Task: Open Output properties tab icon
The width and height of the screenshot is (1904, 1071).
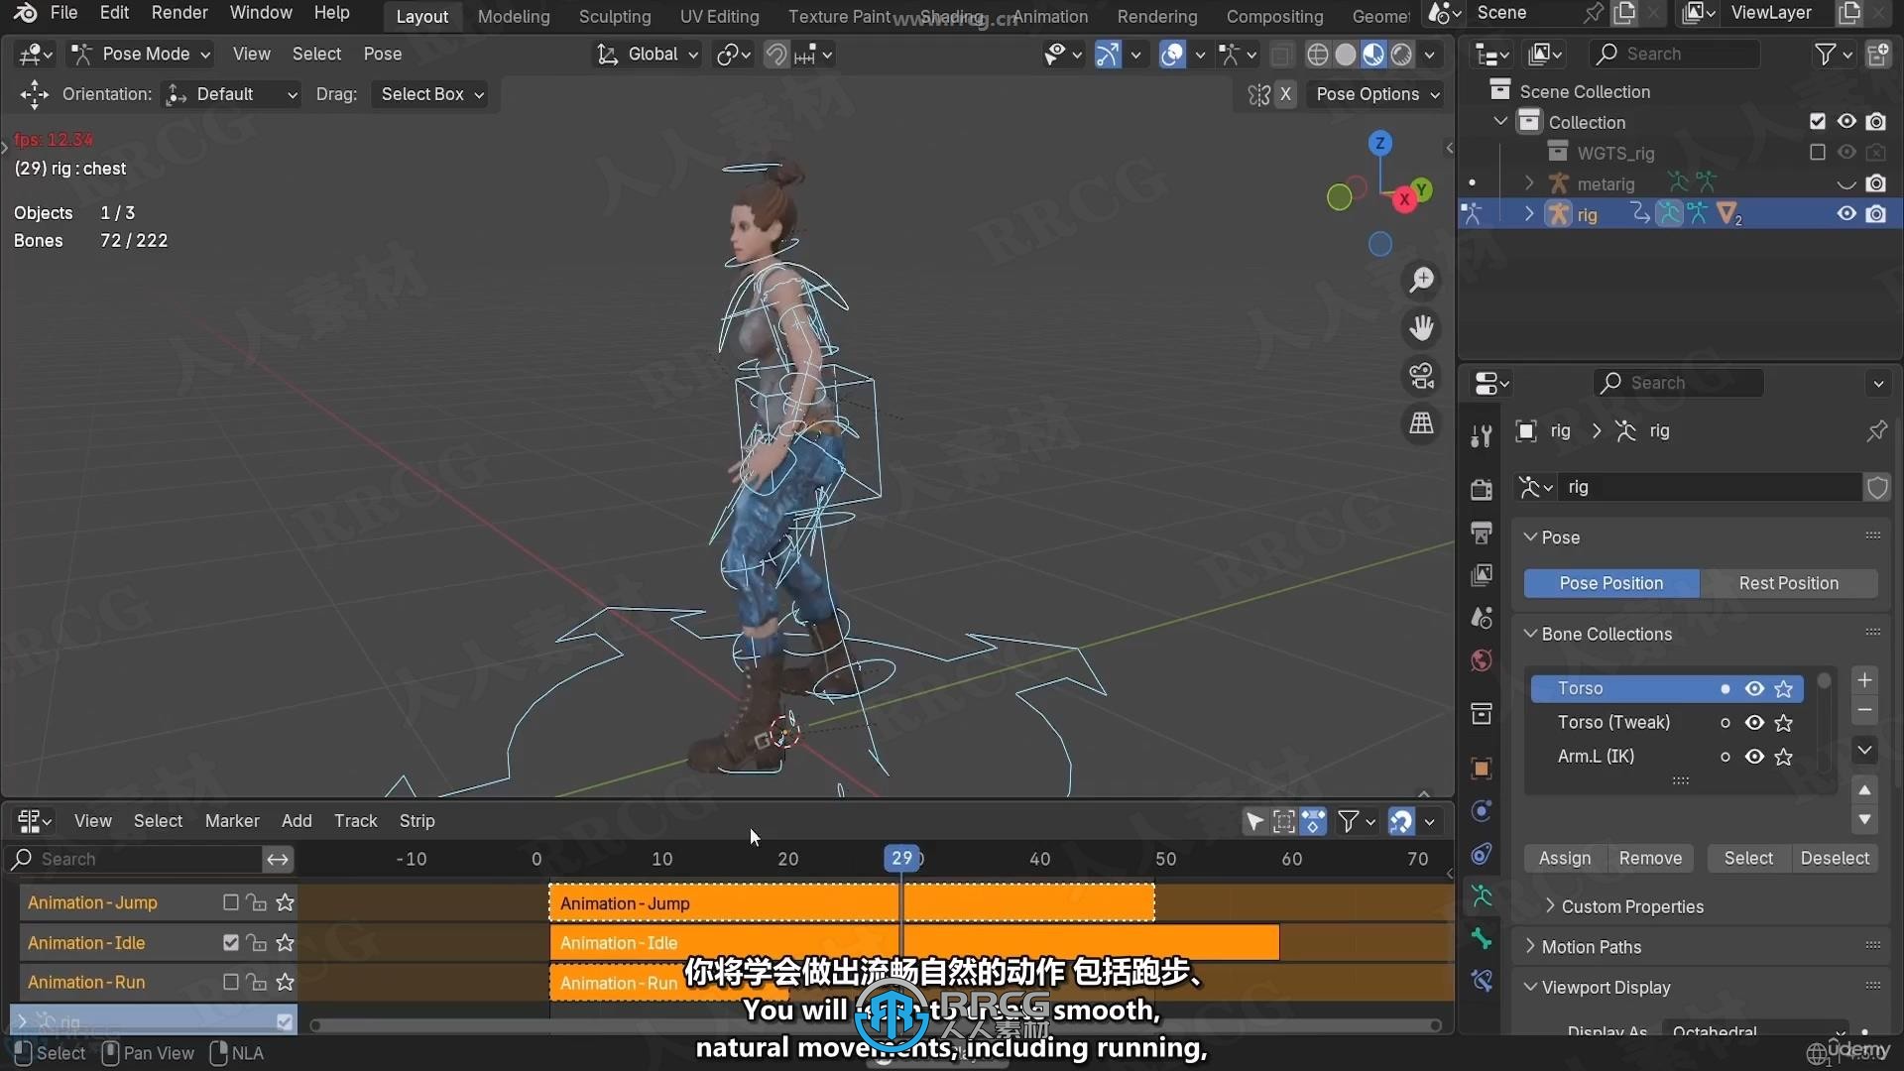Action: click(1482, 533)
